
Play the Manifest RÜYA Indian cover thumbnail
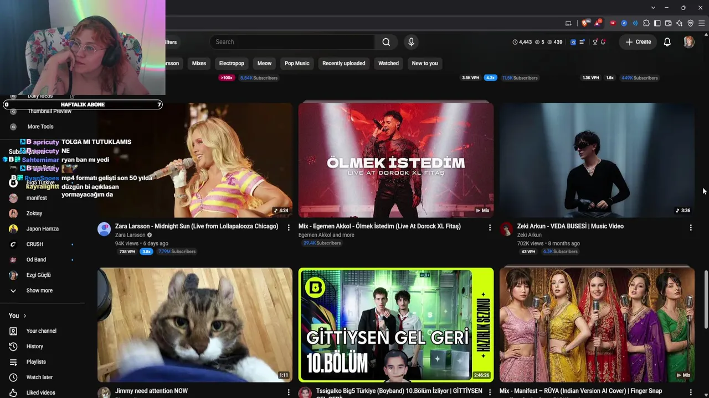coord(597,325)
